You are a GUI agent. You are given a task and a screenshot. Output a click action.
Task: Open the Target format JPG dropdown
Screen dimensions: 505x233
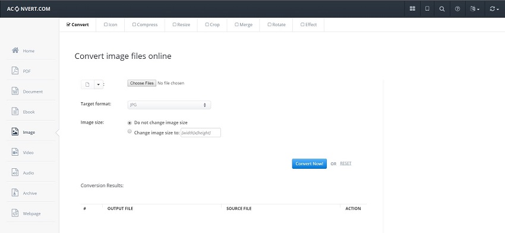(169, 105)
